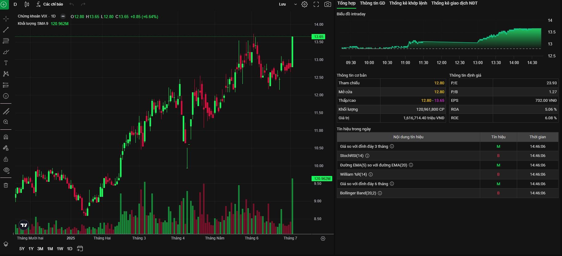Click the Chứng khoán VIX - 1D title
The width and height of the screenshot is (562, 256).
point(37,16)
